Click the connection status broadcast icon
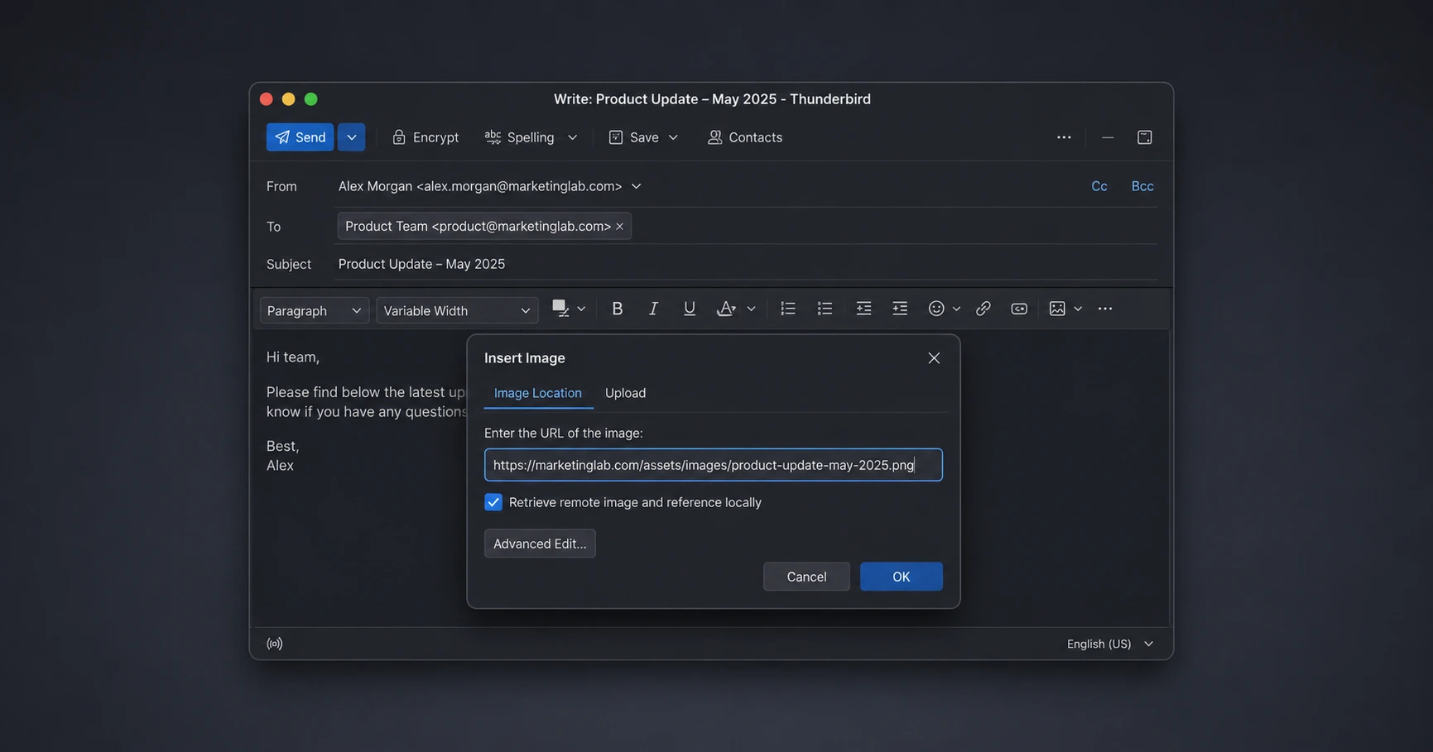Viewport: 1433px width, 752px height. point(275,644)
